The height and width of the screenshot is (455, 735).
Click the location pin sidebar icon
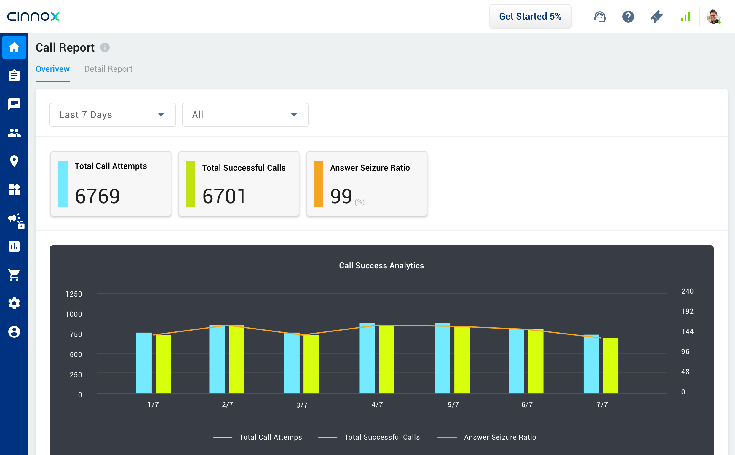click(14, 161)
